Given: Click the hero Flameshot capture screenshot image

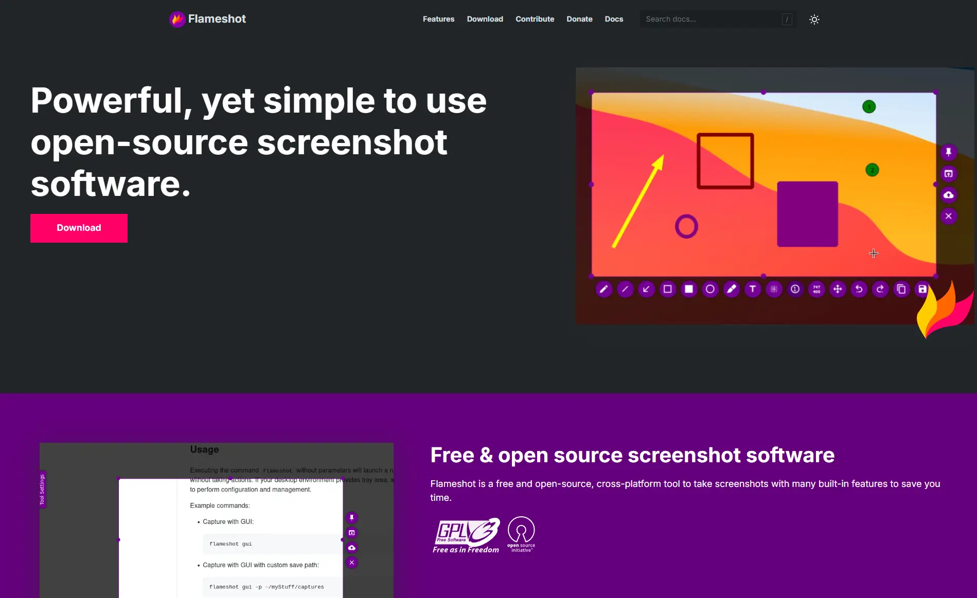Looking at the screenshot, I should pyautogui.click(x=775, y=196).
